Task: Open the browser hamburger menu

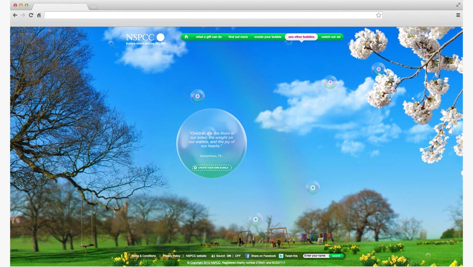Action: point(458,15)
